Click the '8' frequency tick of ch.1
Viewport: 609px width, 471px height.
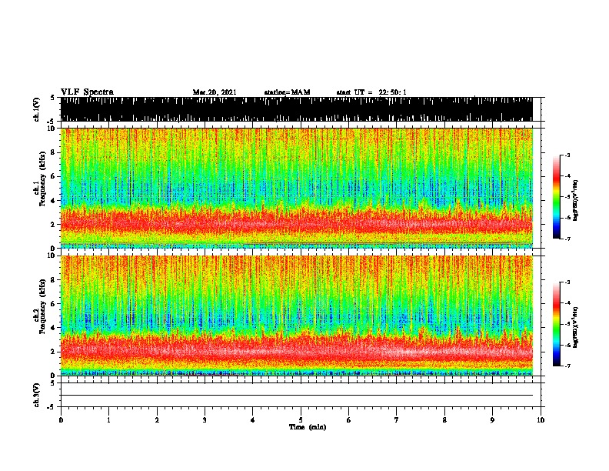54,152
